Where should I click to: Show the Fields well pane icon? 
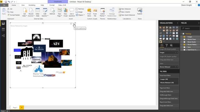pos(162,45)
